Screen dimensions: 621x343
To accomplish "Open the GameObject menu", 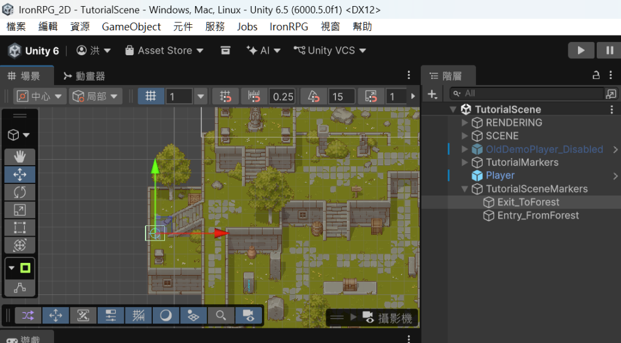I will 131,27.
